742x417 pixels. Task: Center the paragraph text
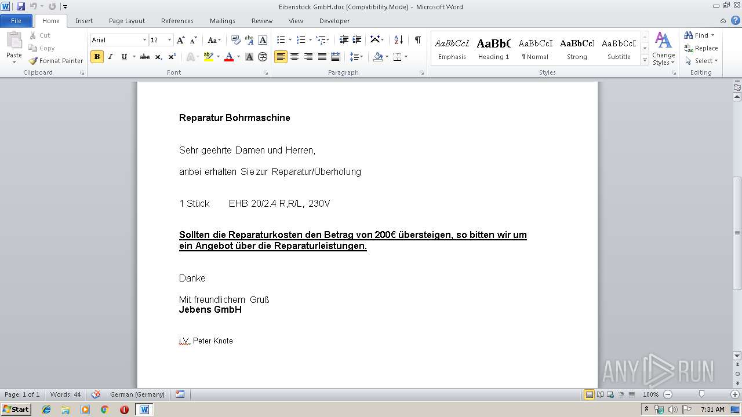pyautogui.click(x=294, y=57)
